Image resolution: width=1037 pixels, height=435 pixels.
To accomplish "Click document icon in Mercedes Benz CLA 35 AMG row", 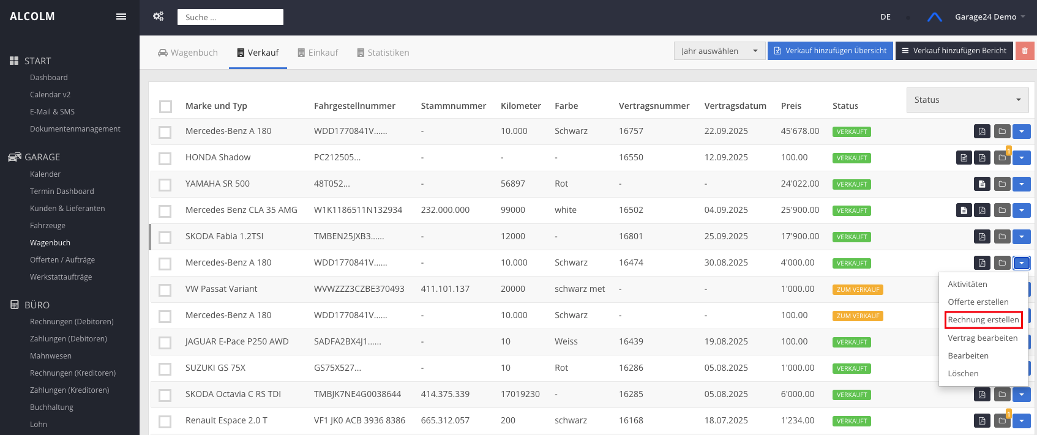I will pyautogui.click(x=964, y=210).
